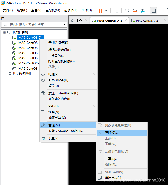Open the 查看(V) menu

click(x=36, y=10)
